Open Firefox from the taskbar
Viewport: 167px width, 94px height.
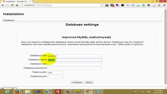click(18, 92)
